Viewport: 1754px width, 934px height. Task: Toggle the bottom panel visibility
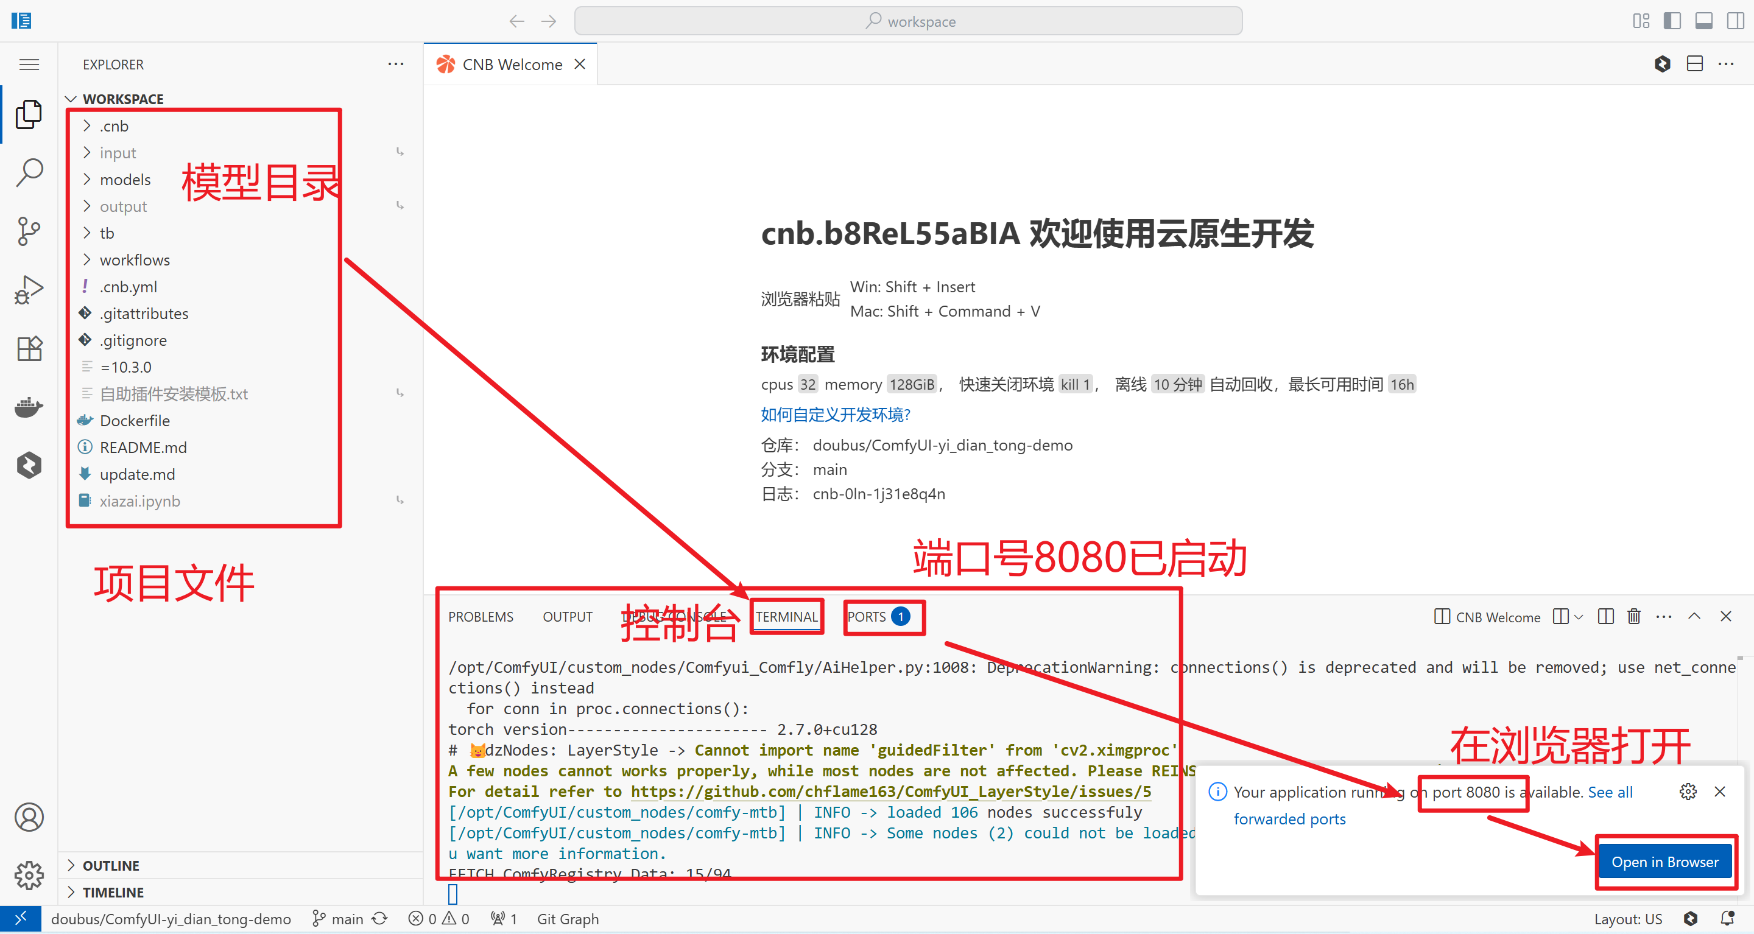tap(1703, 21)
